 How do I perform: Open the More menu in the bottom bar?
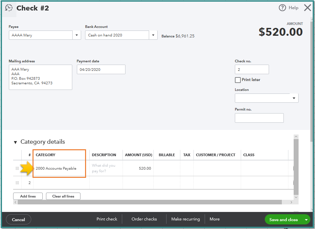coord(214,219)
